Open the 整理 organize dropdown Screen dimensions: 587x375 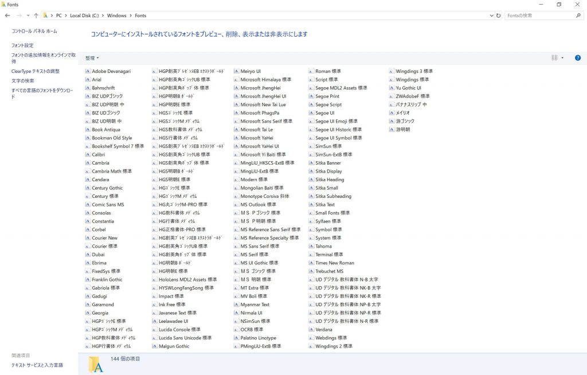92,58
